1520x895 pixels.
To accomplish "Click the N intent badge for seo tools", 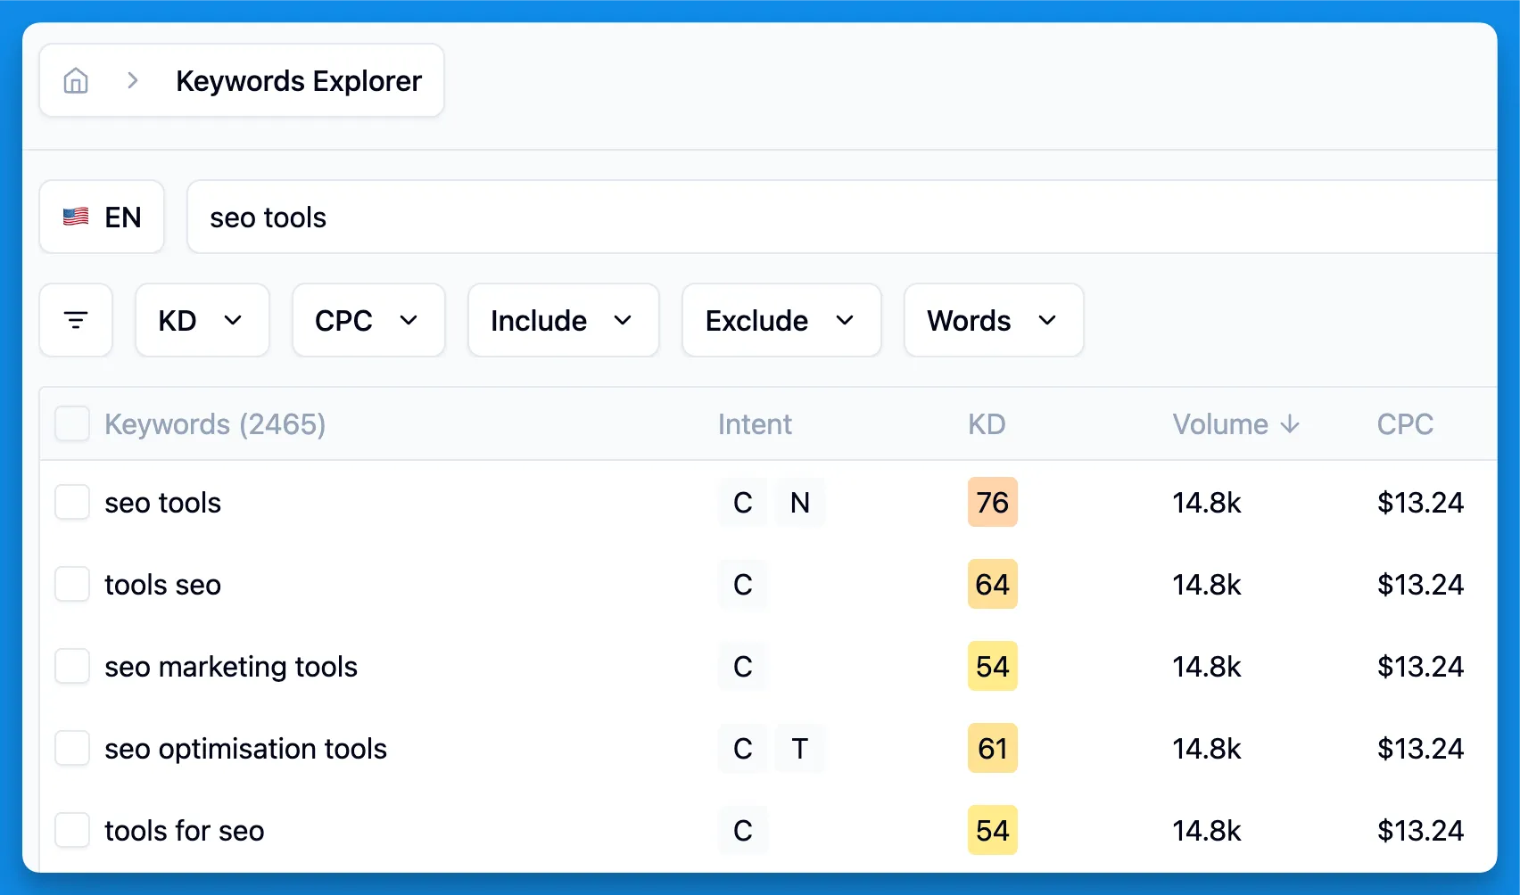I will (x=800, y=503).
